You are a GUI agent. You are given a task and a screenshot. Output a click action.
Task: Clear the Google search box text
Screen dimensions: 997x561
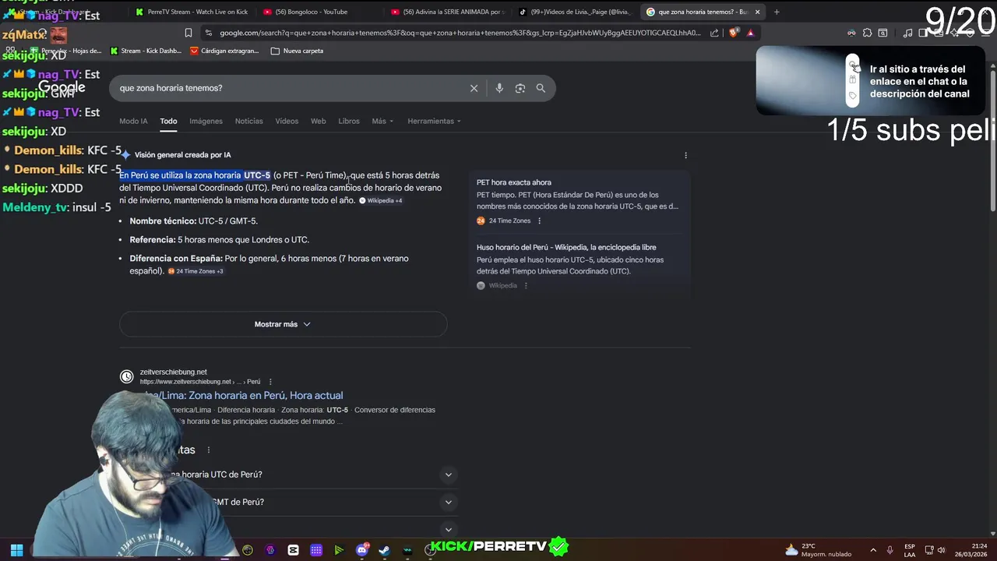tap(474, 88)
